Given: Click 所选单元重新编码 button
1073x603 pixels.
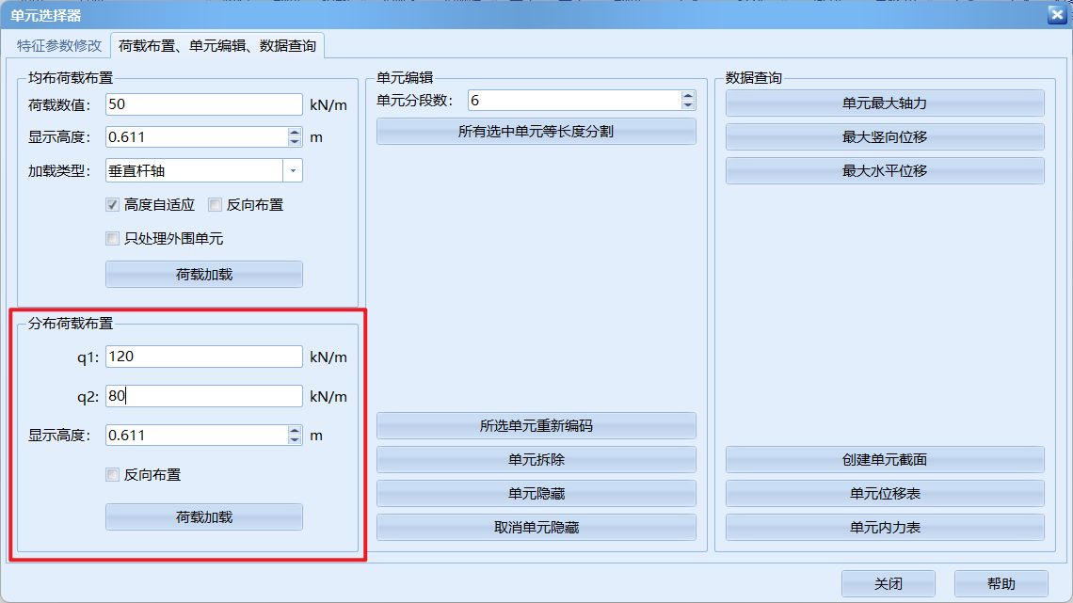Looking at the screenshot, I should [x=536, y=426].
